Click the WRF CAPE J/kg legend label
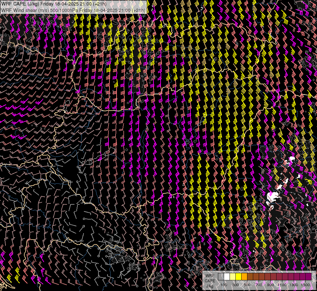 click(x=210, y=281)
